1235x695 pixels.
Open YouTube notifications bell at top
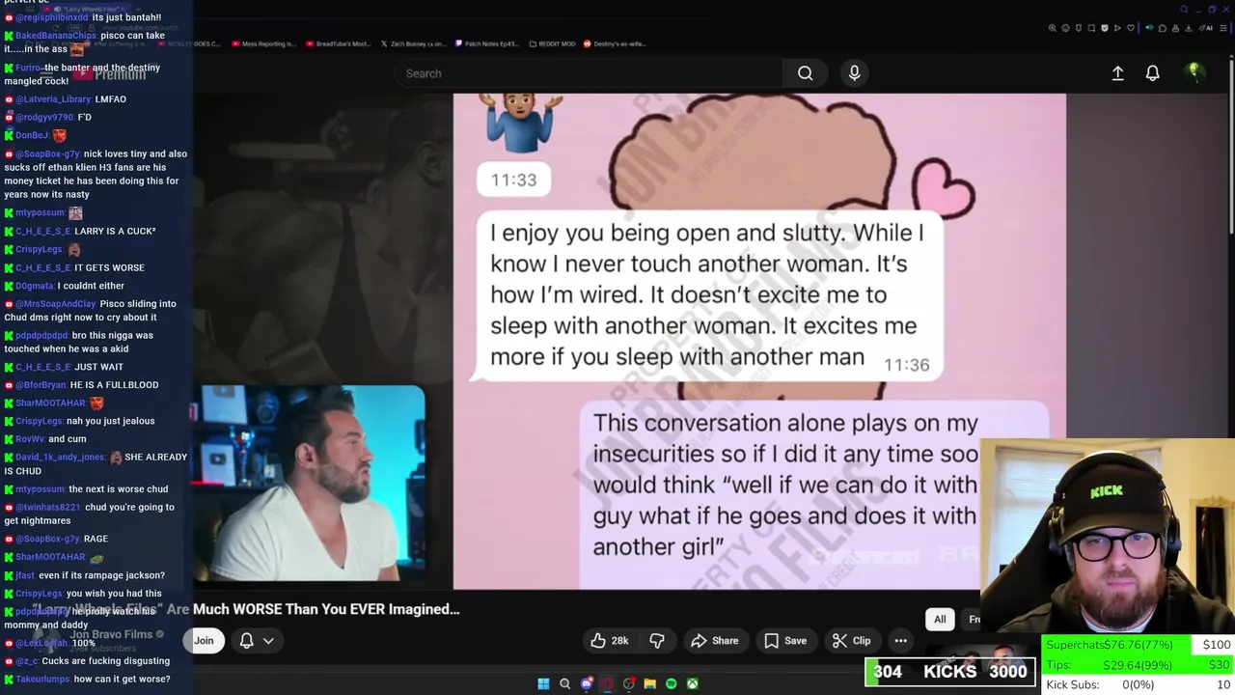click(x=1152, y=73)
